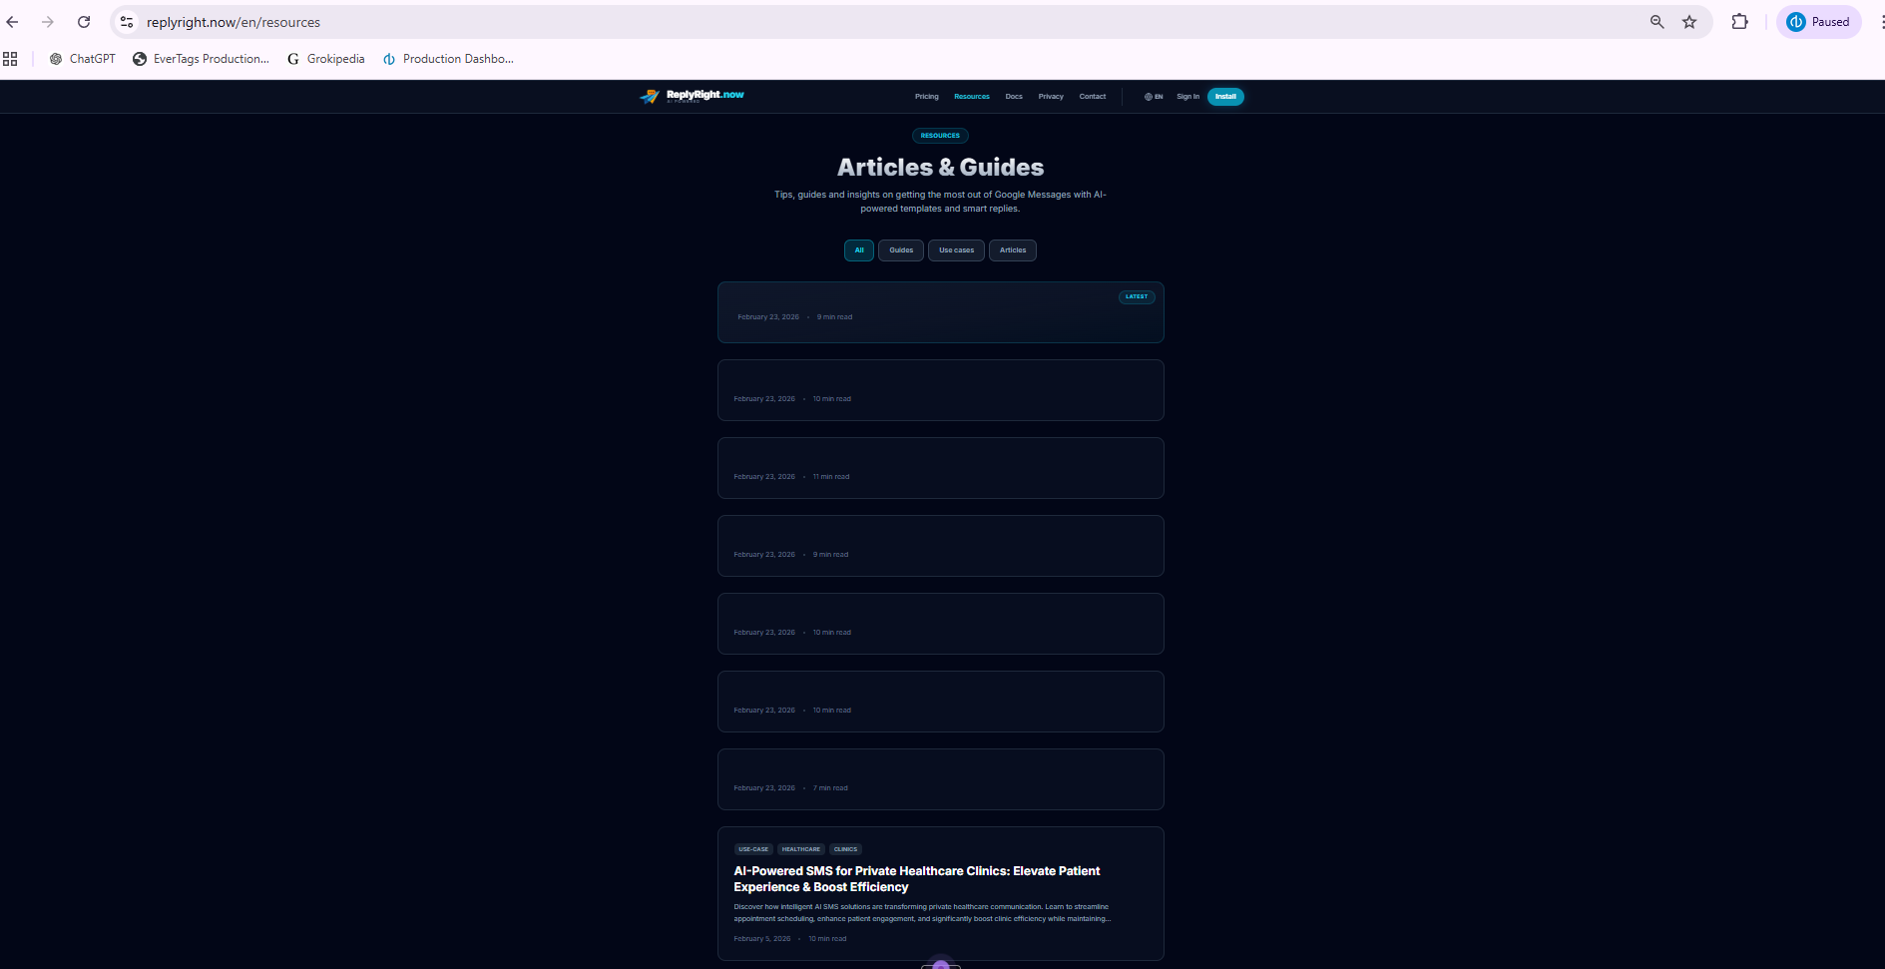Go back using the browser back arrow

click(13, 22)
